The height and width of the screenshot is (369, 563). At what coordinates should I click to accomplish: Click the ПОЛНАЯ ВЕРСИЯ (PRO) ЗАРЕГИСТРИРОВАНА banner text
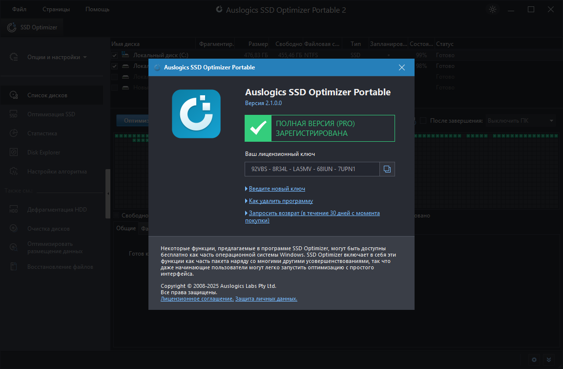315,128
